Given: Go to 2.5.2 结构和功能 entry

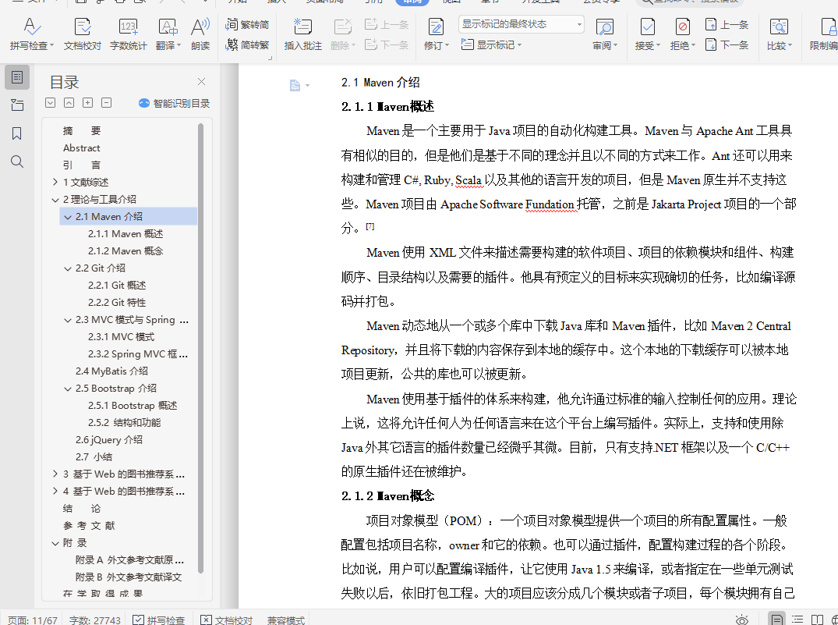Looking at the screenshot, I should click(x=125, y=422).
